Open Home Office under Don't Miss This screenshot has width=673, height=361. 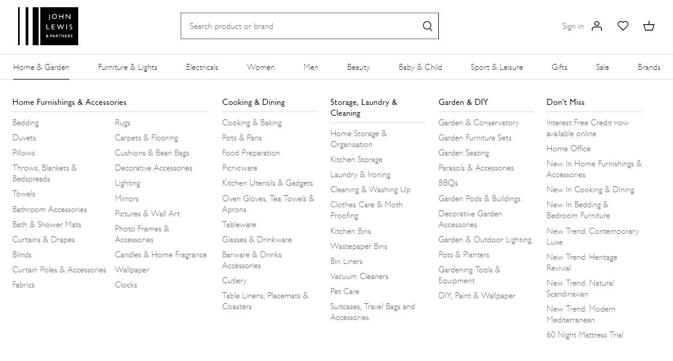tap(568, 149)
